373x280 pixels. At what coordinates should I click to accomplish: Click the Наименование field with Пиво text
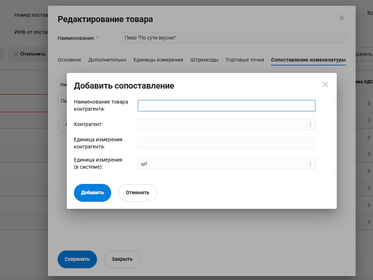click(233, 38)
